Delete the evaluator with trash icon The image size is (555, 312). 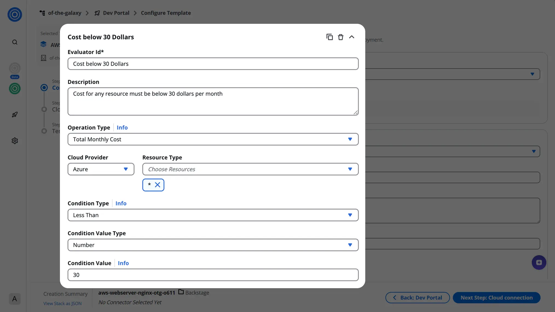pos(340,37)
